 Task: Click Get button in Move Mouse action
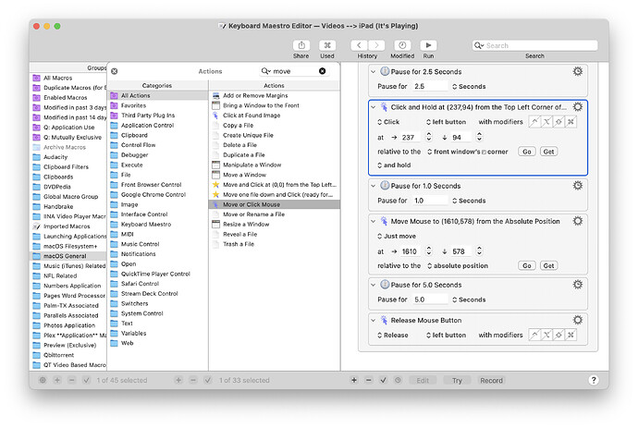(548, 265)
